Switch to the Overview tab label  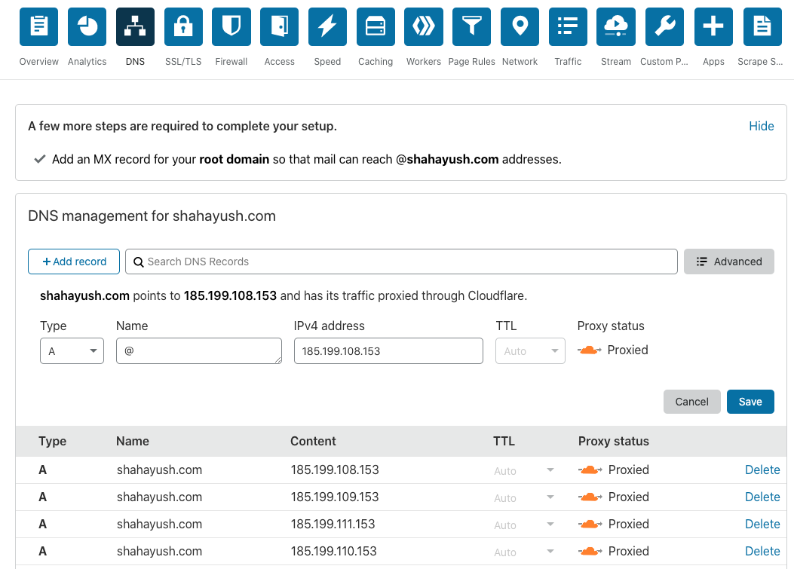point(39,62)
